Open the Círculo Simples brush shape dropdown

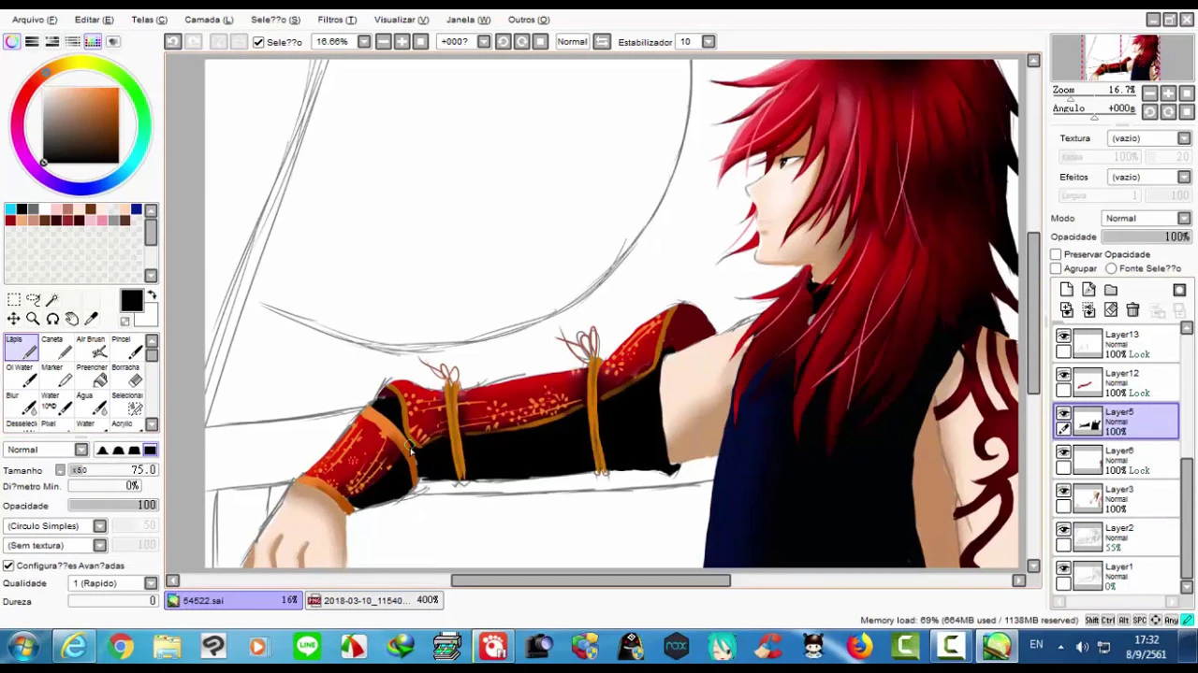(x=99, y=526)
